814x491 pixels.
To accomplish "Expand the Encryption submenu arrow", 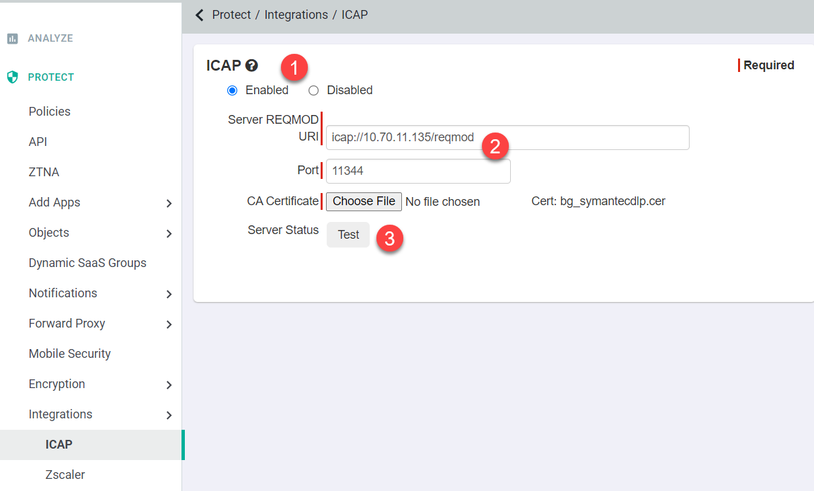I will coord(169,385).
